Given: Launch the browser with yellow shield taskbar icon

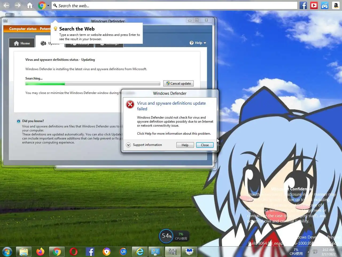Looking at the screenshot, I should pyautogui.click(x=107, y=252).
